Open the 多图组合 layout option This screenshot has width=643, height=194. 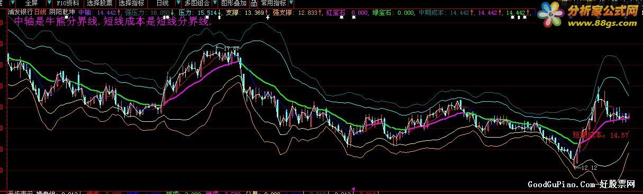point(197,3)
